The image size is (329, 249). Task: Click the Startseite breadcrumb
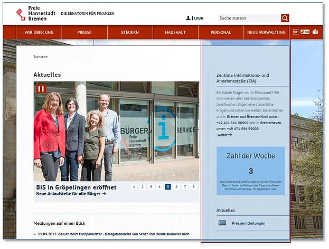(40, 56)
